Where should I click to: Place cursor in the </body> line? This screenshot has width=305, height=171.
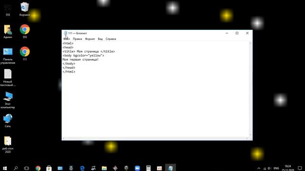coord(69,64)
